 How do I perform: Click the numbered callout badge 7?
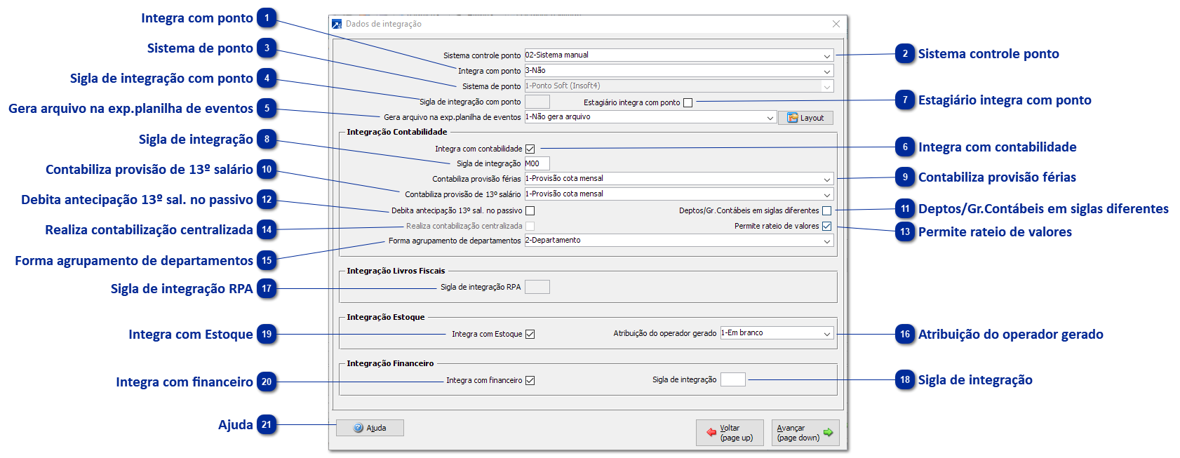(x=905, y=100)
